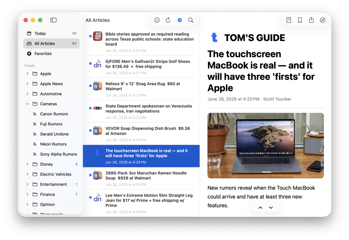Image resolution: width=349 pixels, height=240 pixels.
Task: Select the Gerald Undone feed
Action: 52,134
